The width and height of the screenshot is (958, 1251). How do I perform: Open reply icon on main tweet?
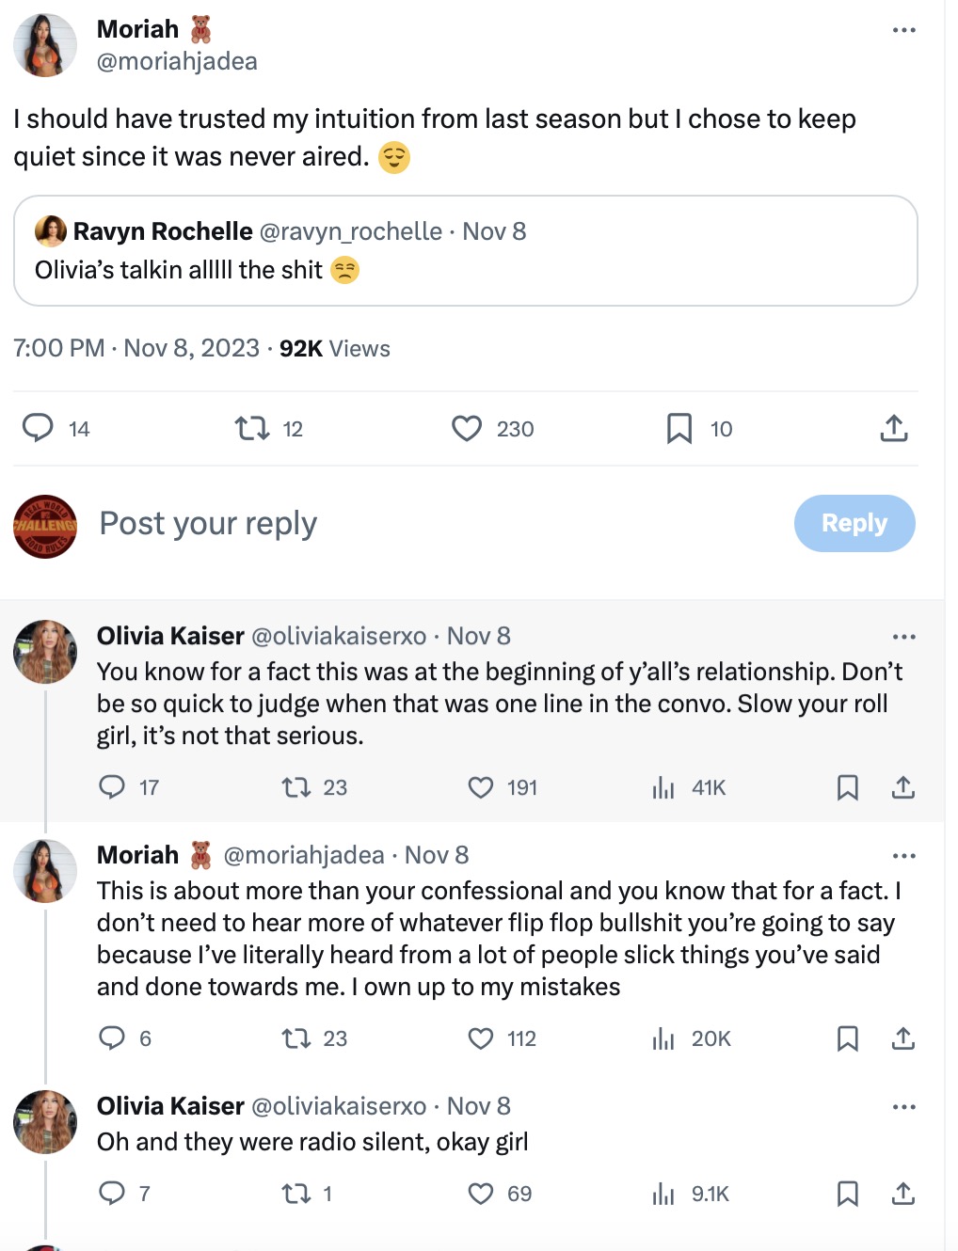coord(38,429)
